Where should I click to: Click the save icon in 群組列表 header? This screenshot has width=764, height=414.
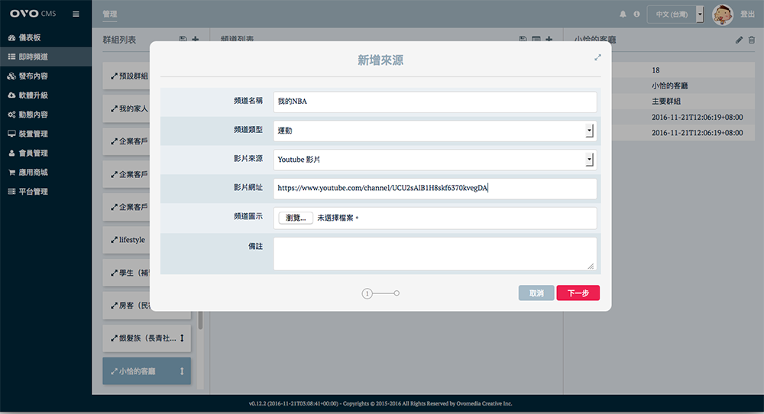tap(183, 40)
